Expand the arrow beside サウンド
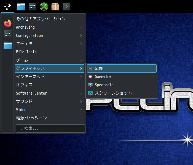The width and height of the screenshot is (193, 165). (x=81, y=101)
